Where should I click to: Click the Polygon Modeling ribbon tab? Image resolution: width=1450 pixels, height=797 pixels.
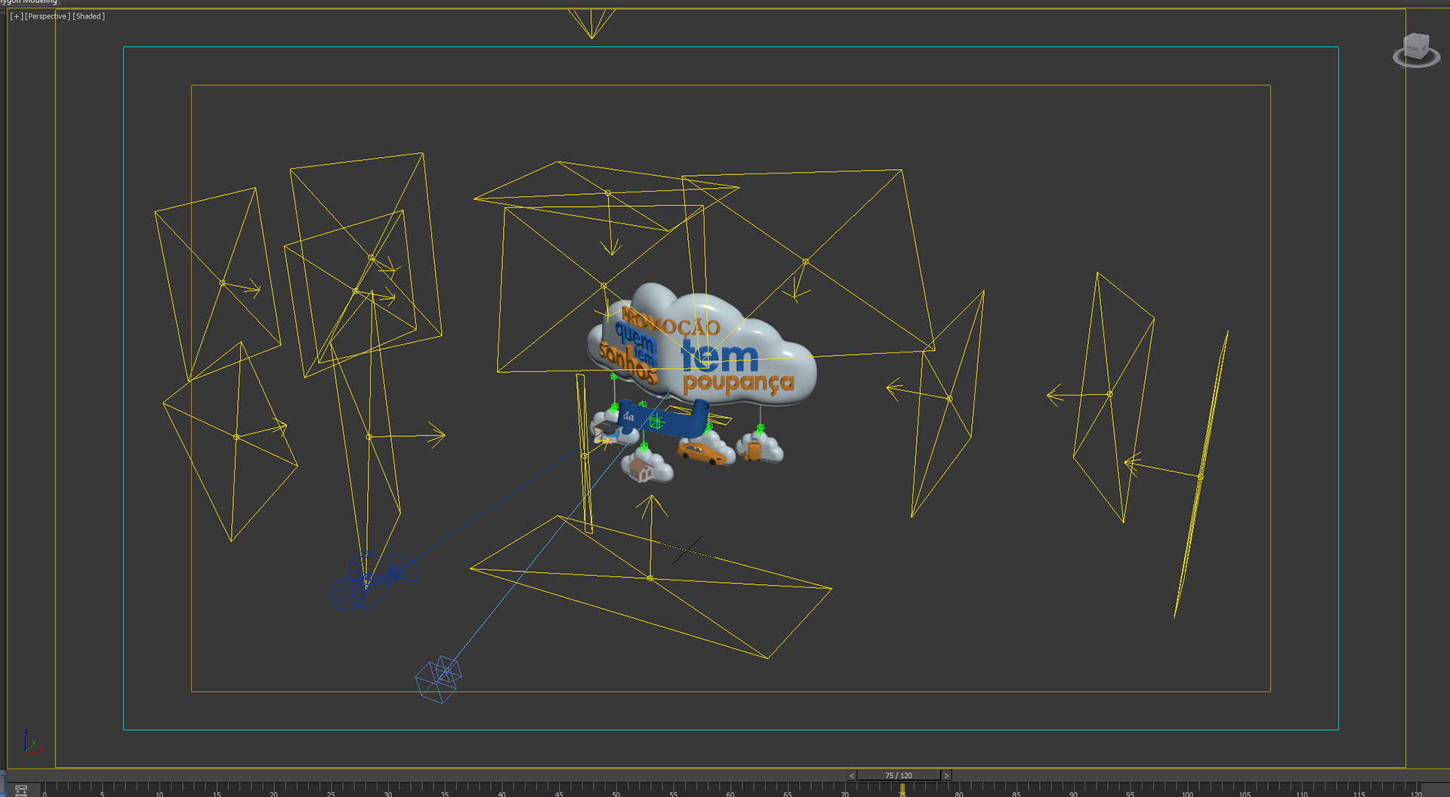(x=29, y=2)
